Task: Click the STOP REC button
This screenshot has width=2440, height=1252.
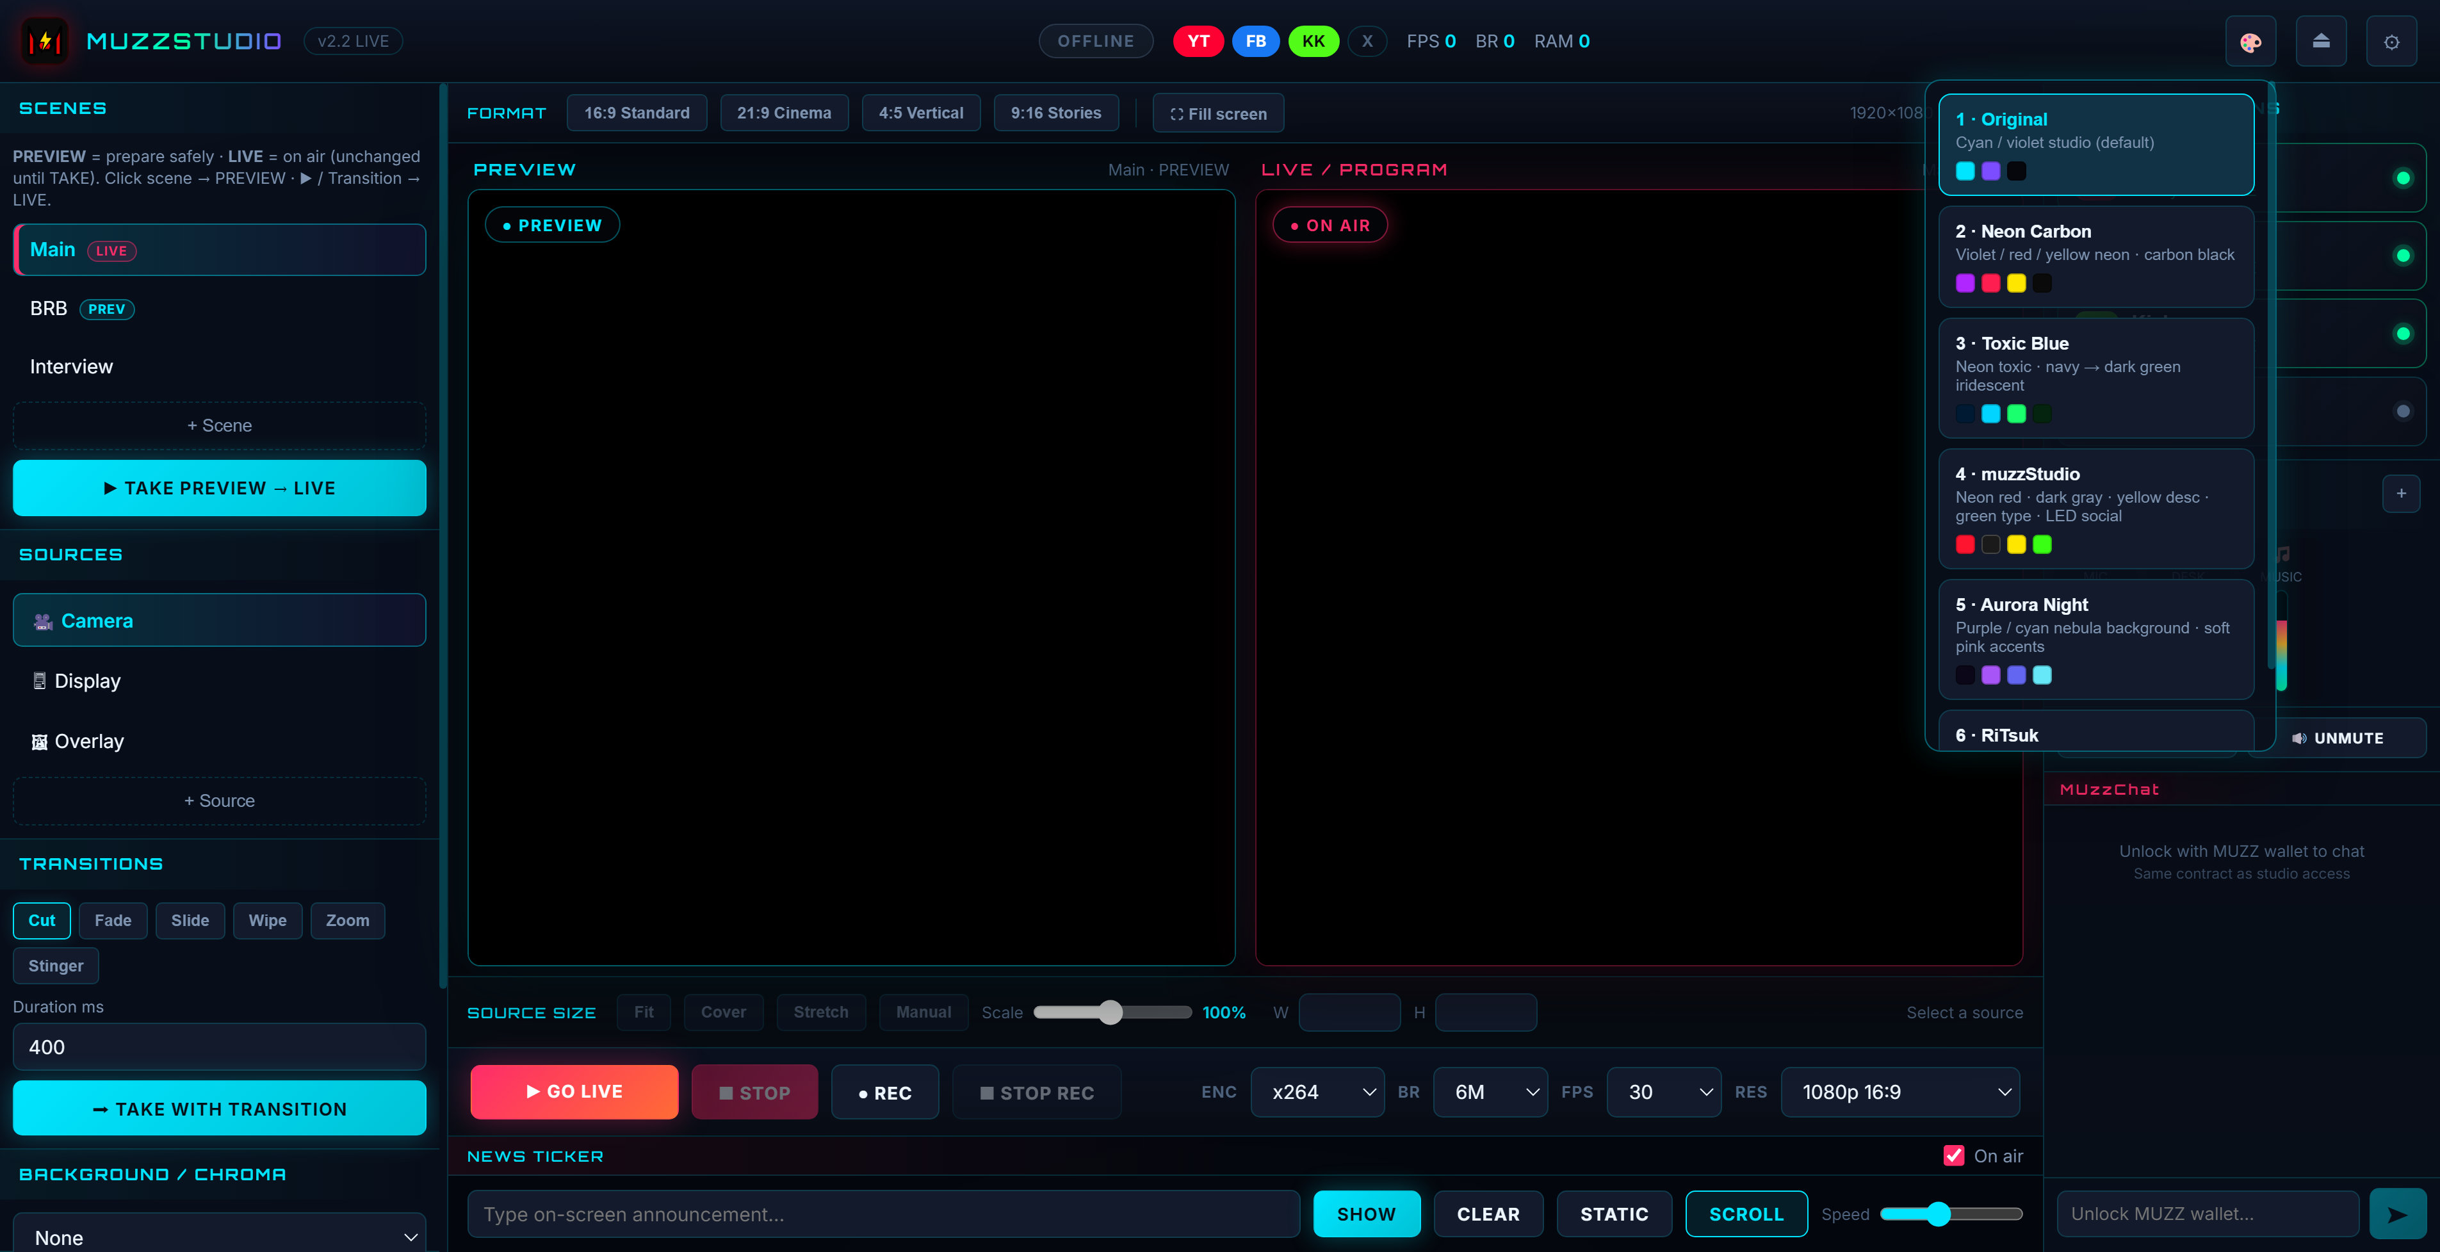Action: pos(1036,1092)
